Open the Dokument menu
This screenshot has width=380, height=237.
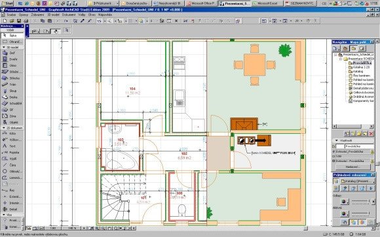(x=69, y=15)
